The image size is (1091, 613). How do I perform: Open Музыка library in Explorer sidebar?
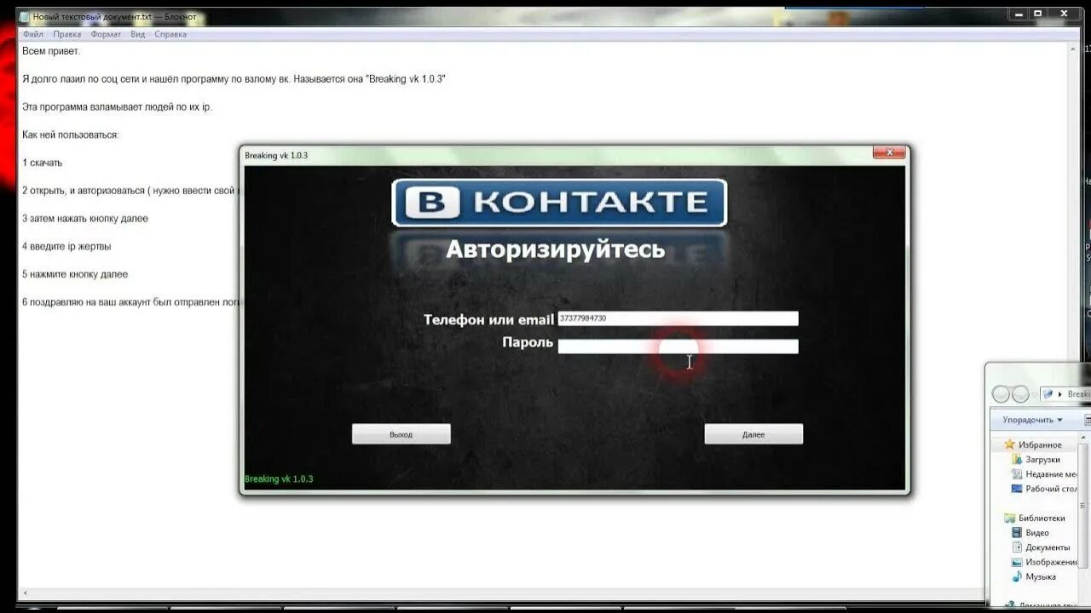point(1041,576)
